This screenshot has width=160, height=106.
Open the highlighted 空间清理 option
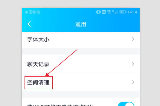38,82
